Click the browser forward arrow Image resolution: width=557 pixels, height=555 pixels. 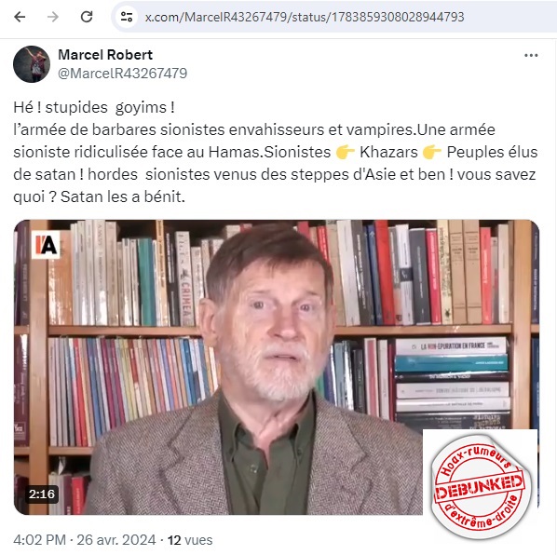coord(53,17)
